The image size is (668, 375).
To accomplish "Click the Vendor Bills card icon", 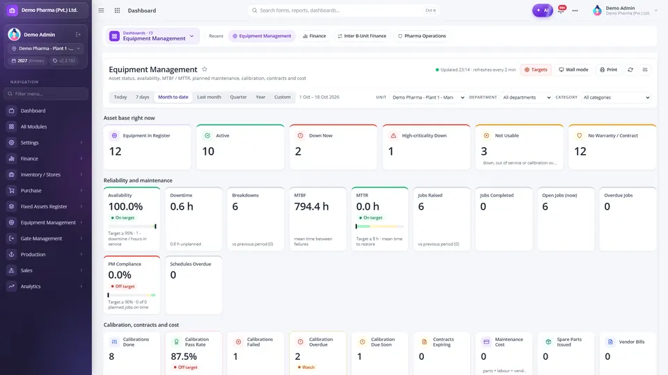I will (x=610, y=342).
